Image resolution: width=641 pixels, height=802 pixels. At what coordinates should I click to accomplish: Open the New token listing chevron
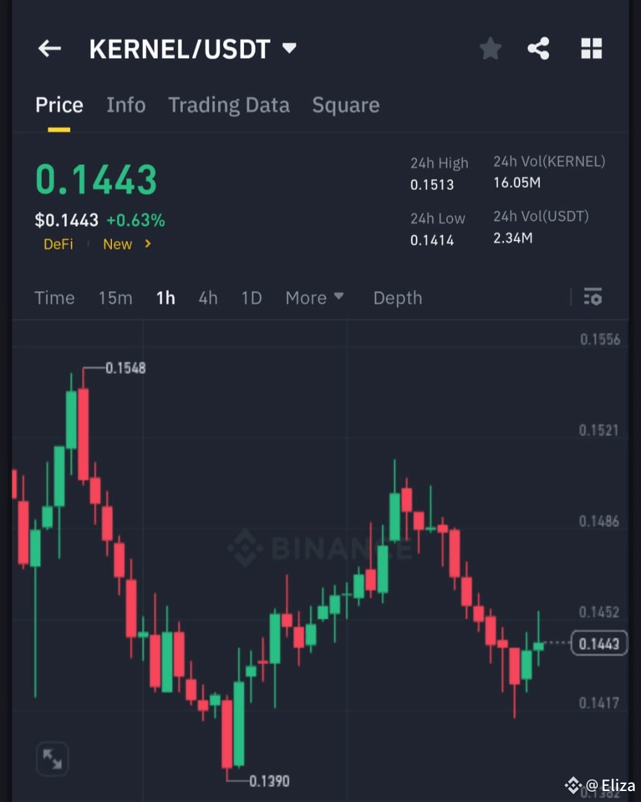tap(147, 244)
